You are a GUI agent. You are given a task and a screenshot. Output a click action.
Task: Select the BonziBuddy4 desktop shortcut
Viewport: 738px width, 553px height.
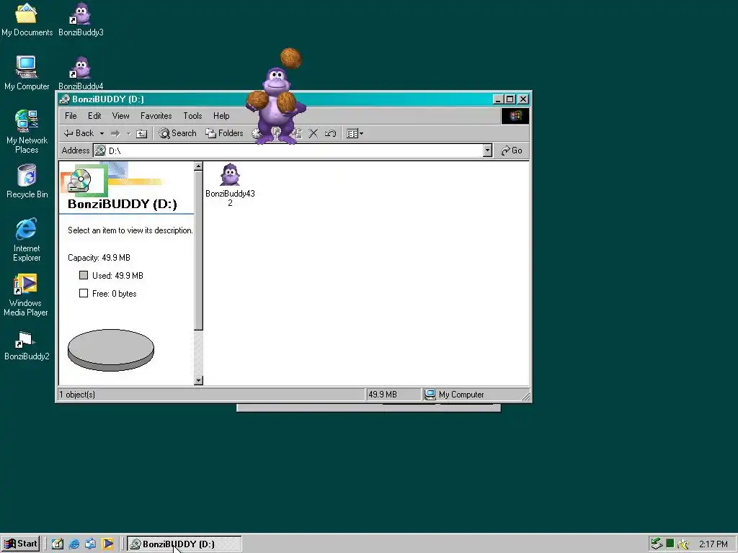[81, 73]
